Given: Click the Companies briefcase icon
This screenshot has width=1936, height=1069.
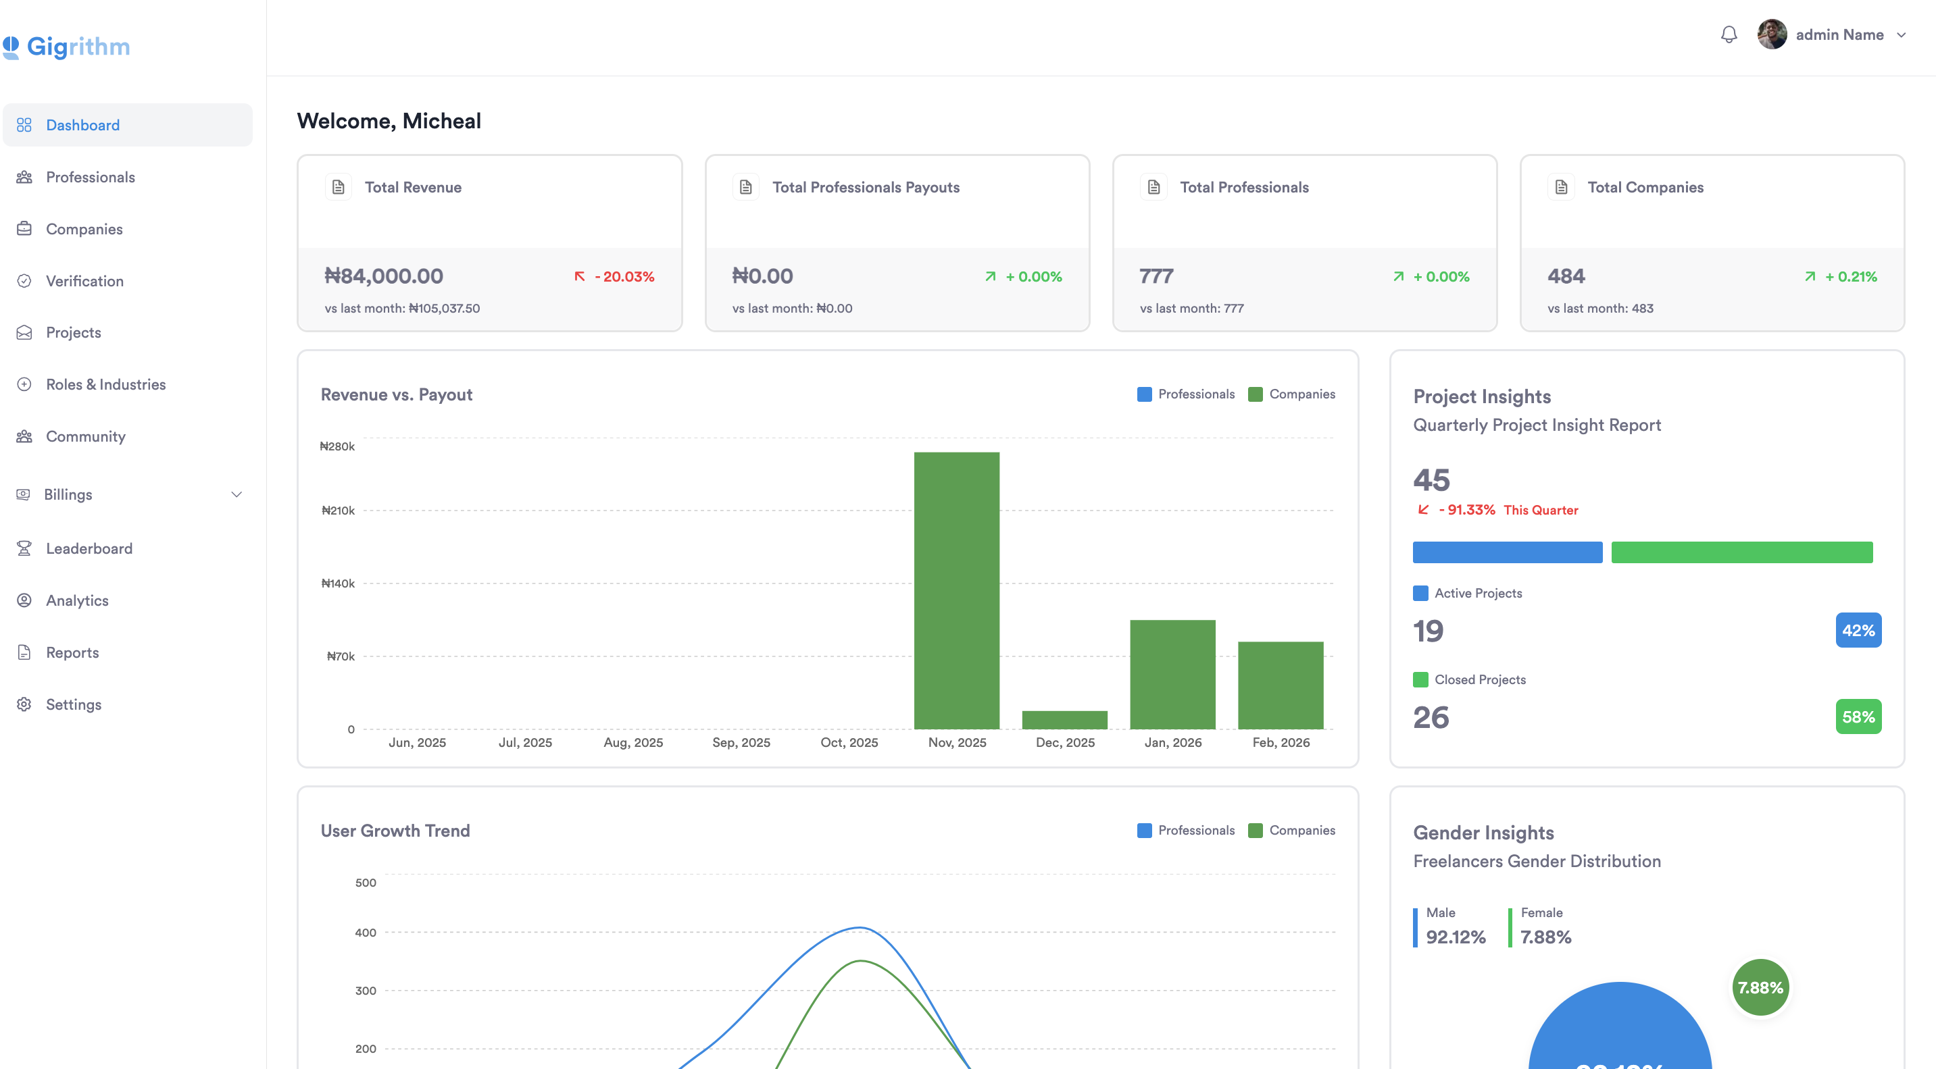Looking at the screenshot, I should tap(24, 228).
